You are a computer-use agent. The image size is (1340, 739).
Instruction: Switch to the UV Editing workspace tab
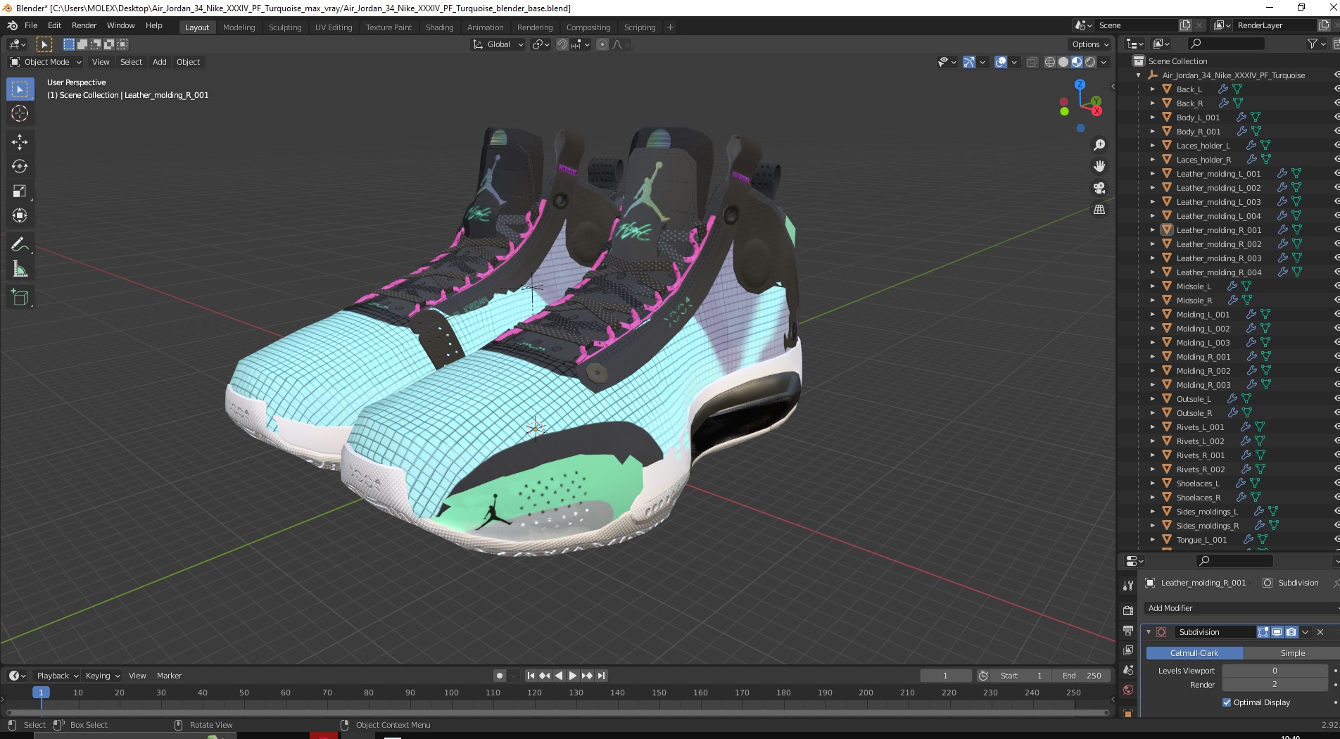coord(334,27)
